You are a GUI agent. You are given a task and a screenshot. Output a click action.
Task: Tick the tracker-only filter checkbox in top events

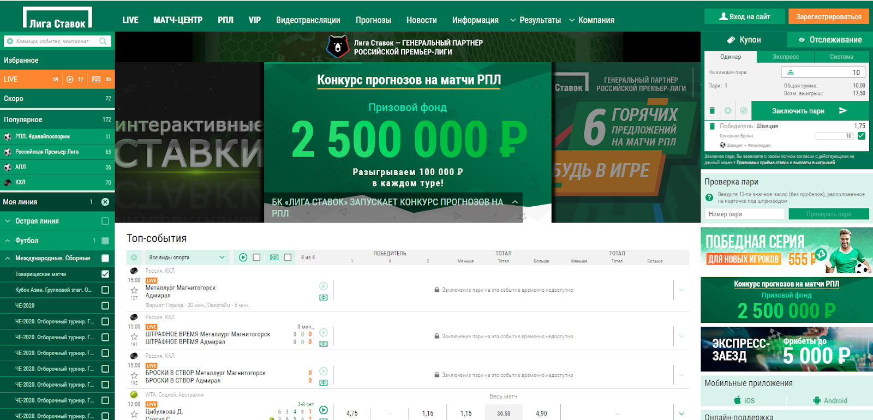pyautogui.click(x=288, y=257)
